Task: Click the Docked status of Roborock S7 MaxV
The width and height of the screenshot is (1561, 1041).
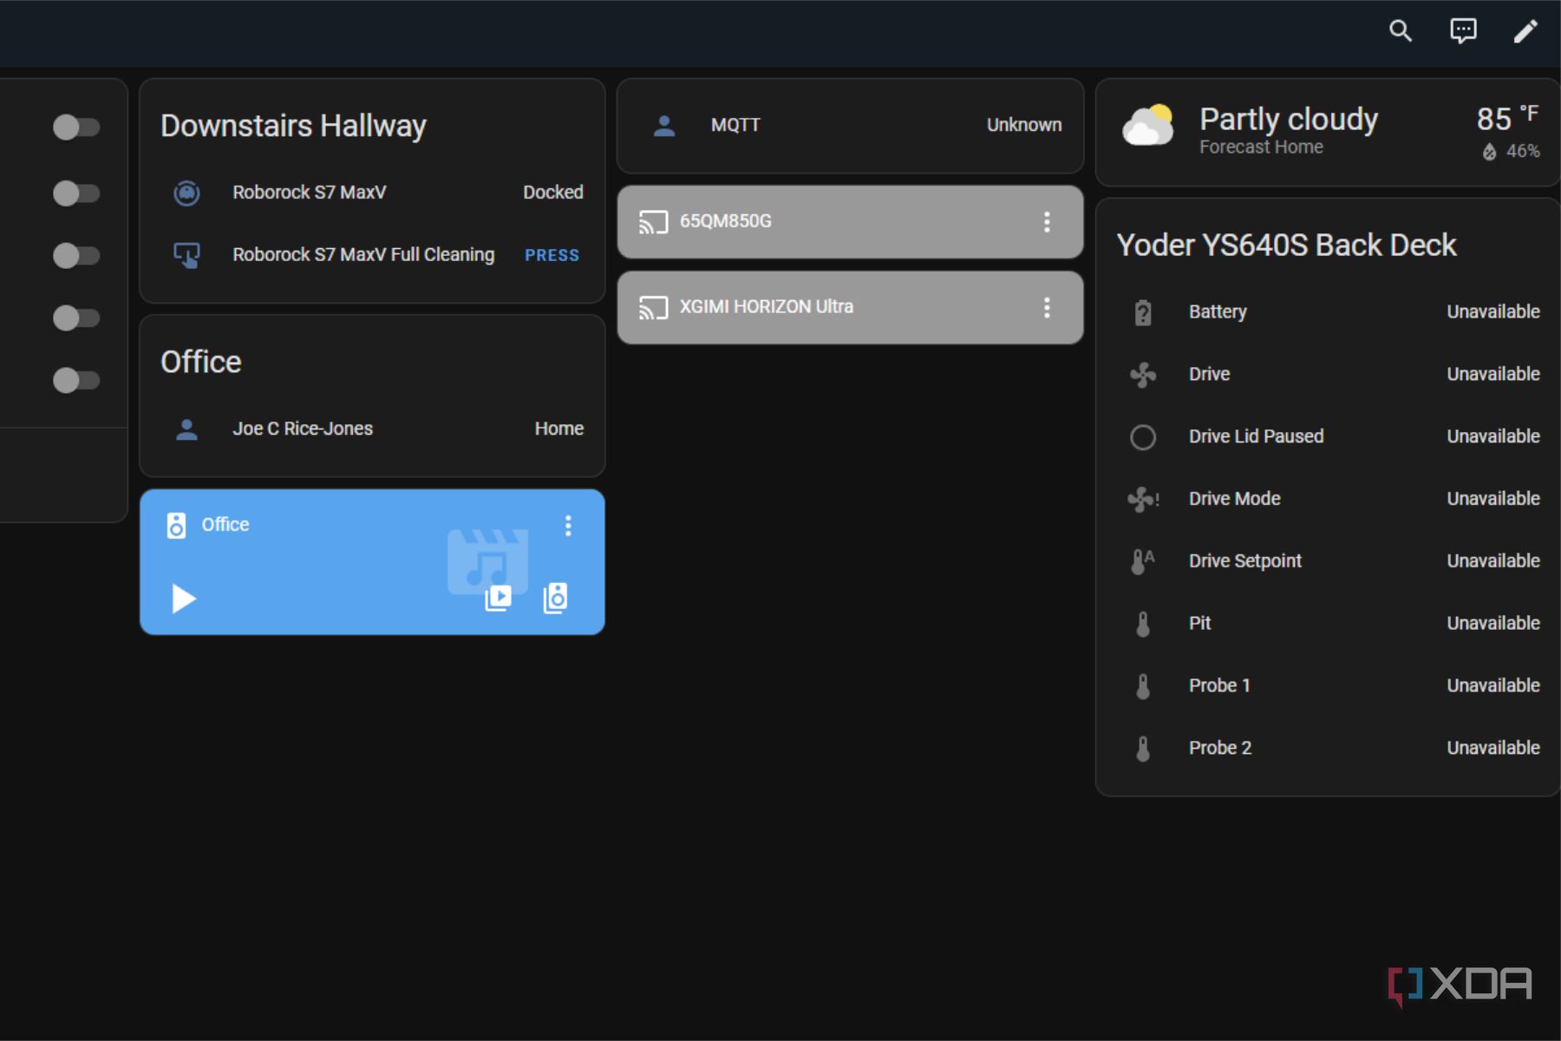Action: coord(553,193)
